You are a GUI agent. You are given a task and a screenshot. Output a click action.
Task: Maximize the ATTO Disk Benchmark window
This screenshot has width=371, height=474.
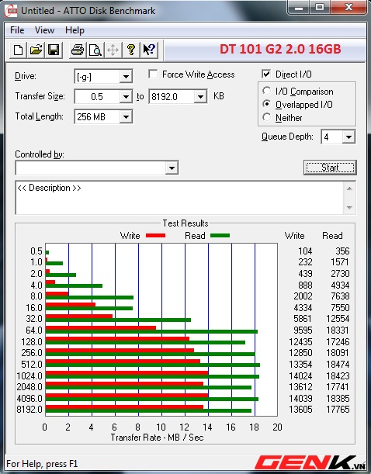point(319,7)
